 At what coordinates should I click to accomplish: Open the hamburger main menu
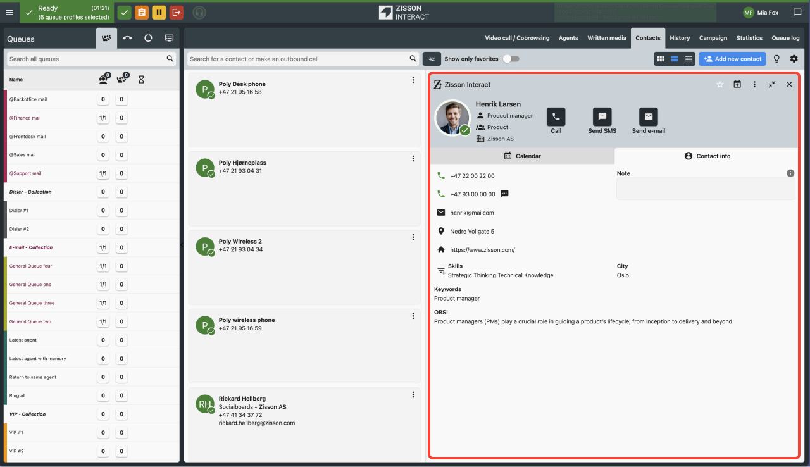tap(9, 12)
